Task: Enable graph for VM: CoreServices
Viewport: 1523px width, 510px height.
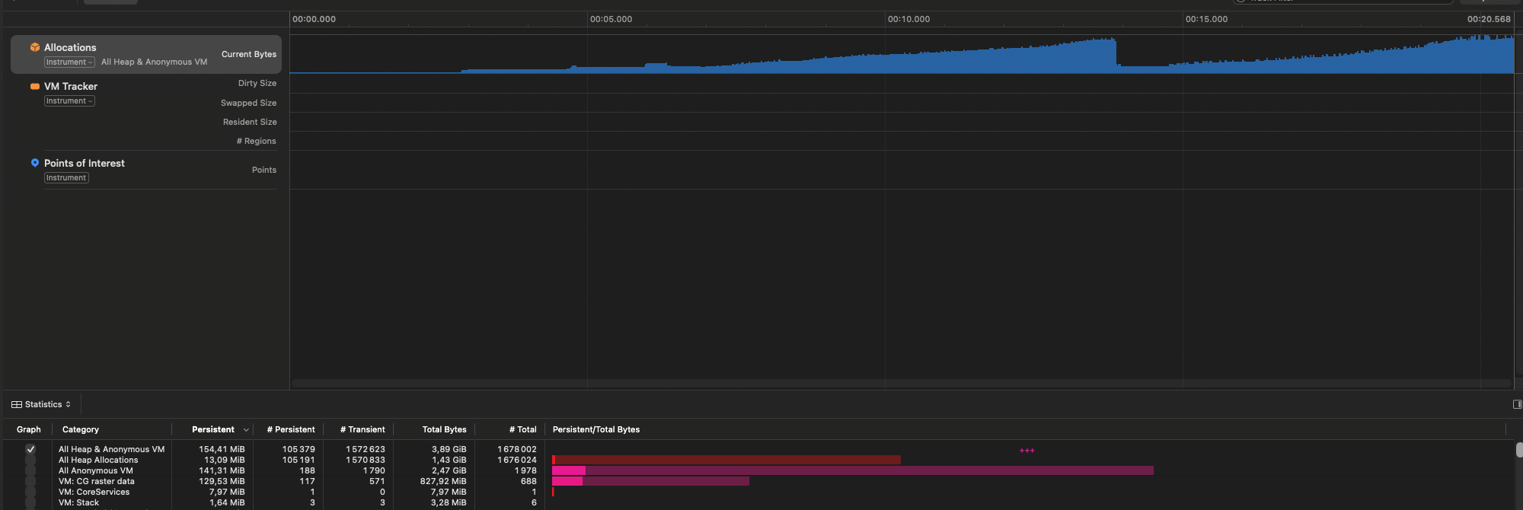Action: (x=30, y=492)
